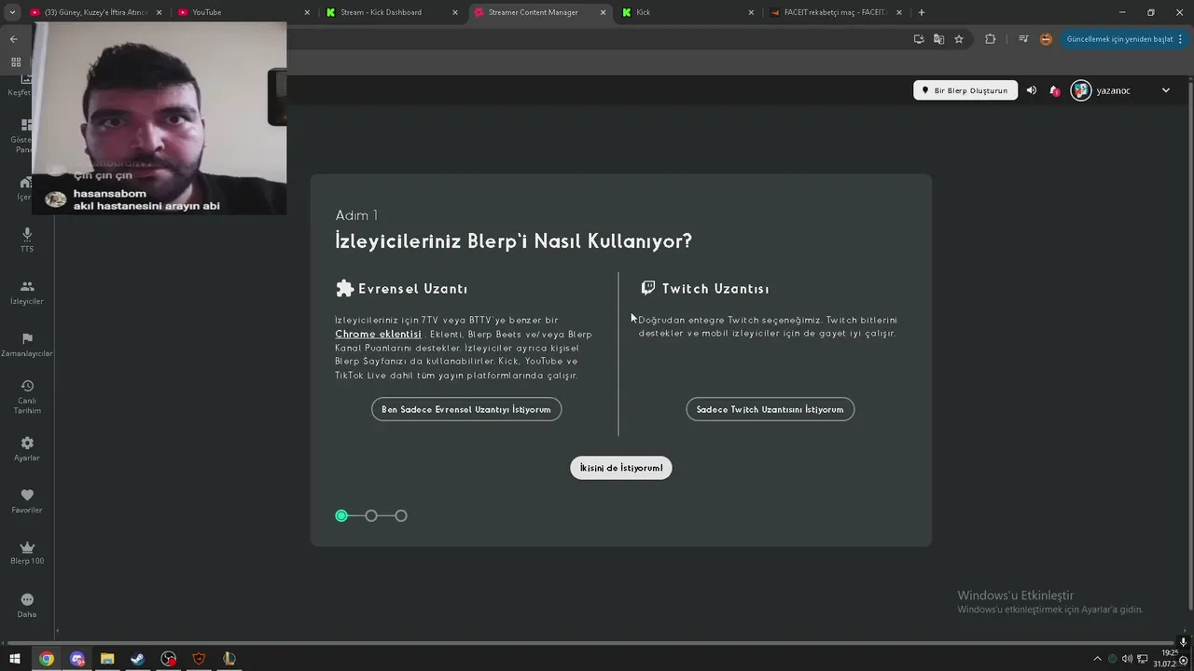
Task: Open Chrome from the taskbar
Action: pyautogui.click(x=47, y=659)
